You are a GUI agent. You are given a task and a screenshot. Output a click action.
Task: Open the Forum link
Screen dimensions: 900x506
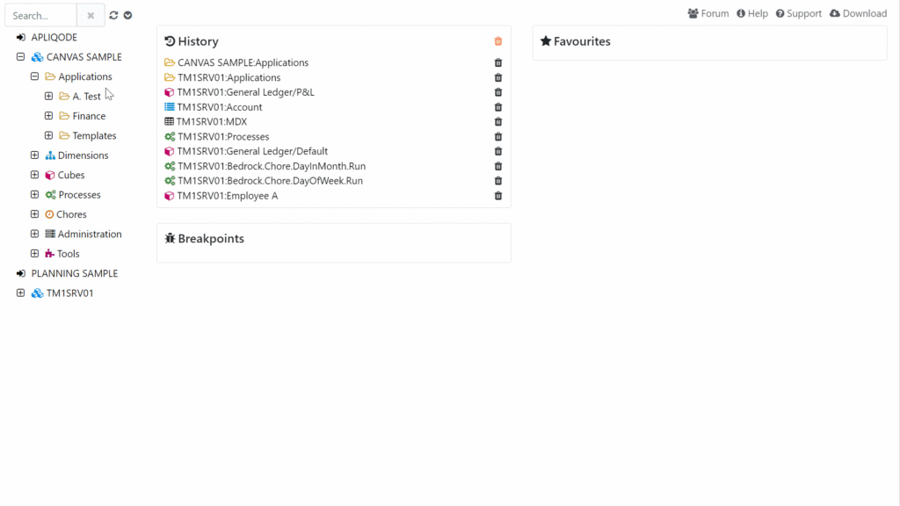[708, 13]
